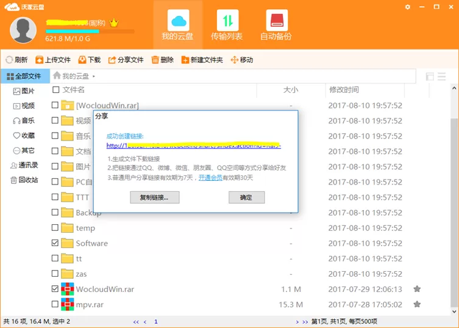Sort by the Size (大小) column header

pyautogui.click(x=291, y=90)
